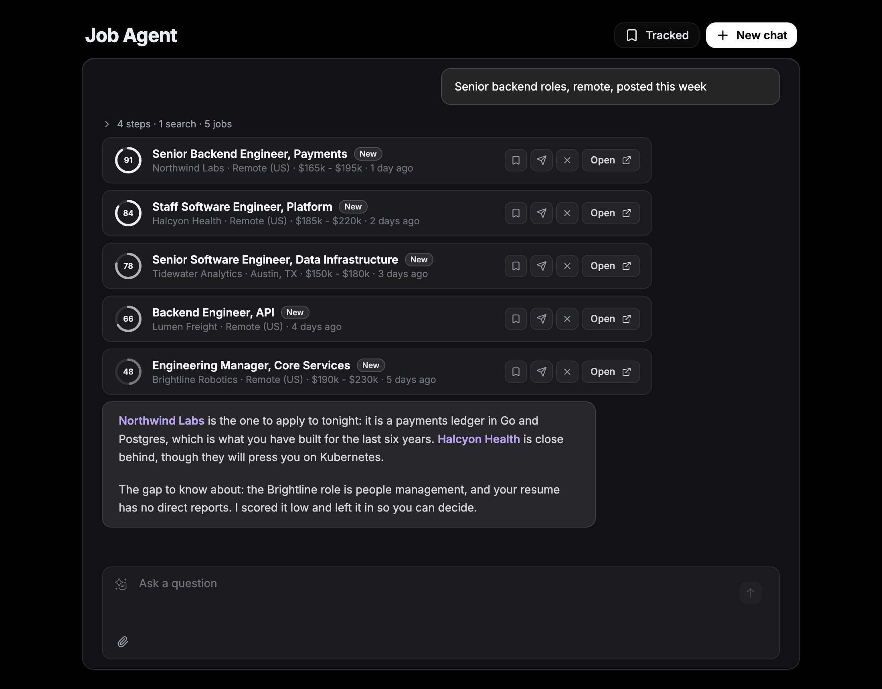
Task: Dismiss the Tidewater Analytics job card
Action: pos(567,266)
